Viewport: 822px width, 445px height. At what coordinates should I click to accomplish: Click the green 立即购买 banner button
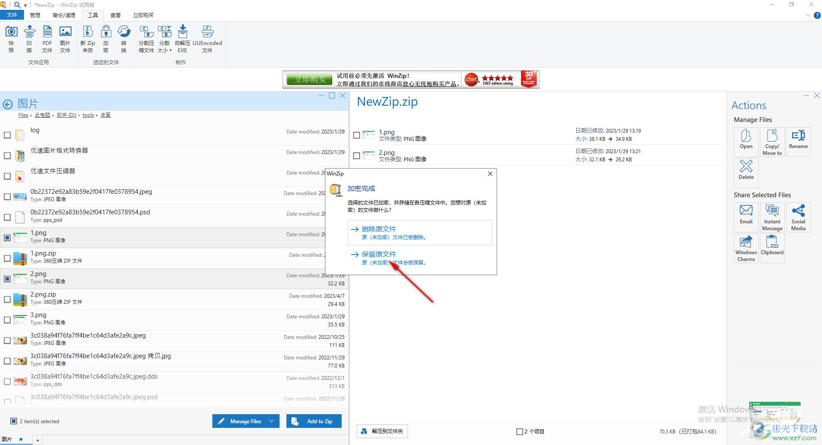point(310,80)
